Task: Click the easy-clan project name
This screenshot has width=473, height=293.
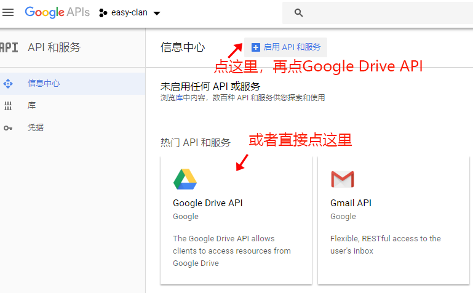Action: (x=129, y=13)
